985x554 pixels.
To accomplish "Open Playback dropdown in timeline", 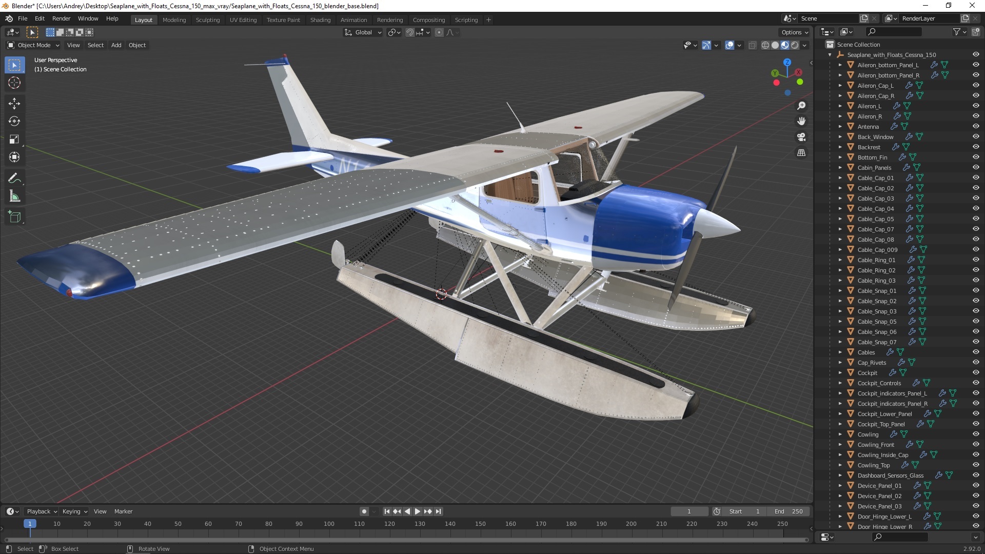I will (x=41, y=511).
